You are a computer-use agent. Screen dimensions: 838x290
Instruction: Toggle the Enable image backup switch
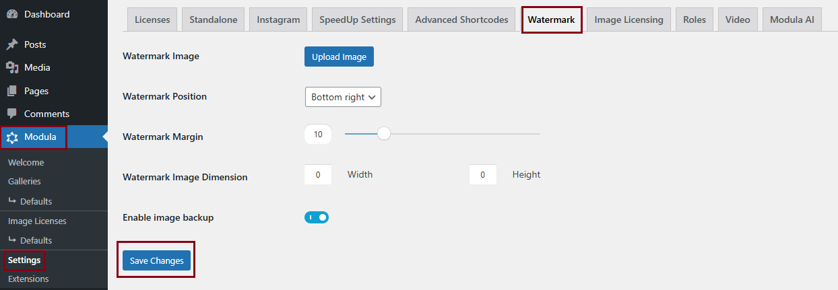(317, 217)
